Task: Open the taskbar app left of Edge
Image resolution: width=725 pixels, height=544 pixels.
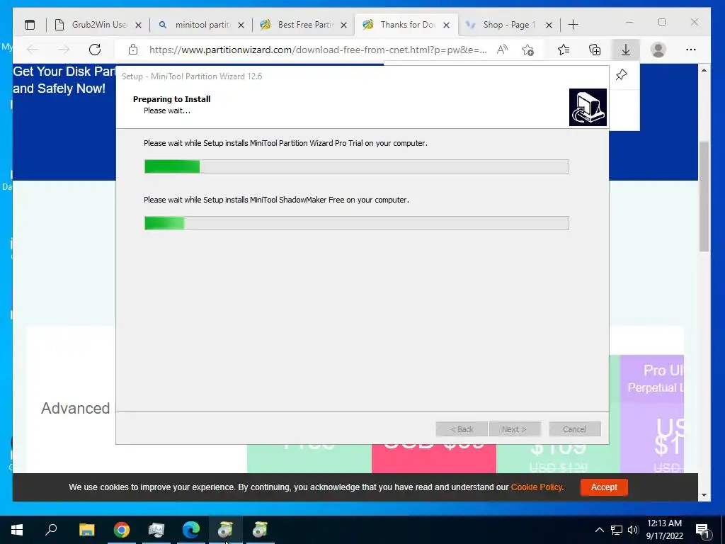Action: 156,530
